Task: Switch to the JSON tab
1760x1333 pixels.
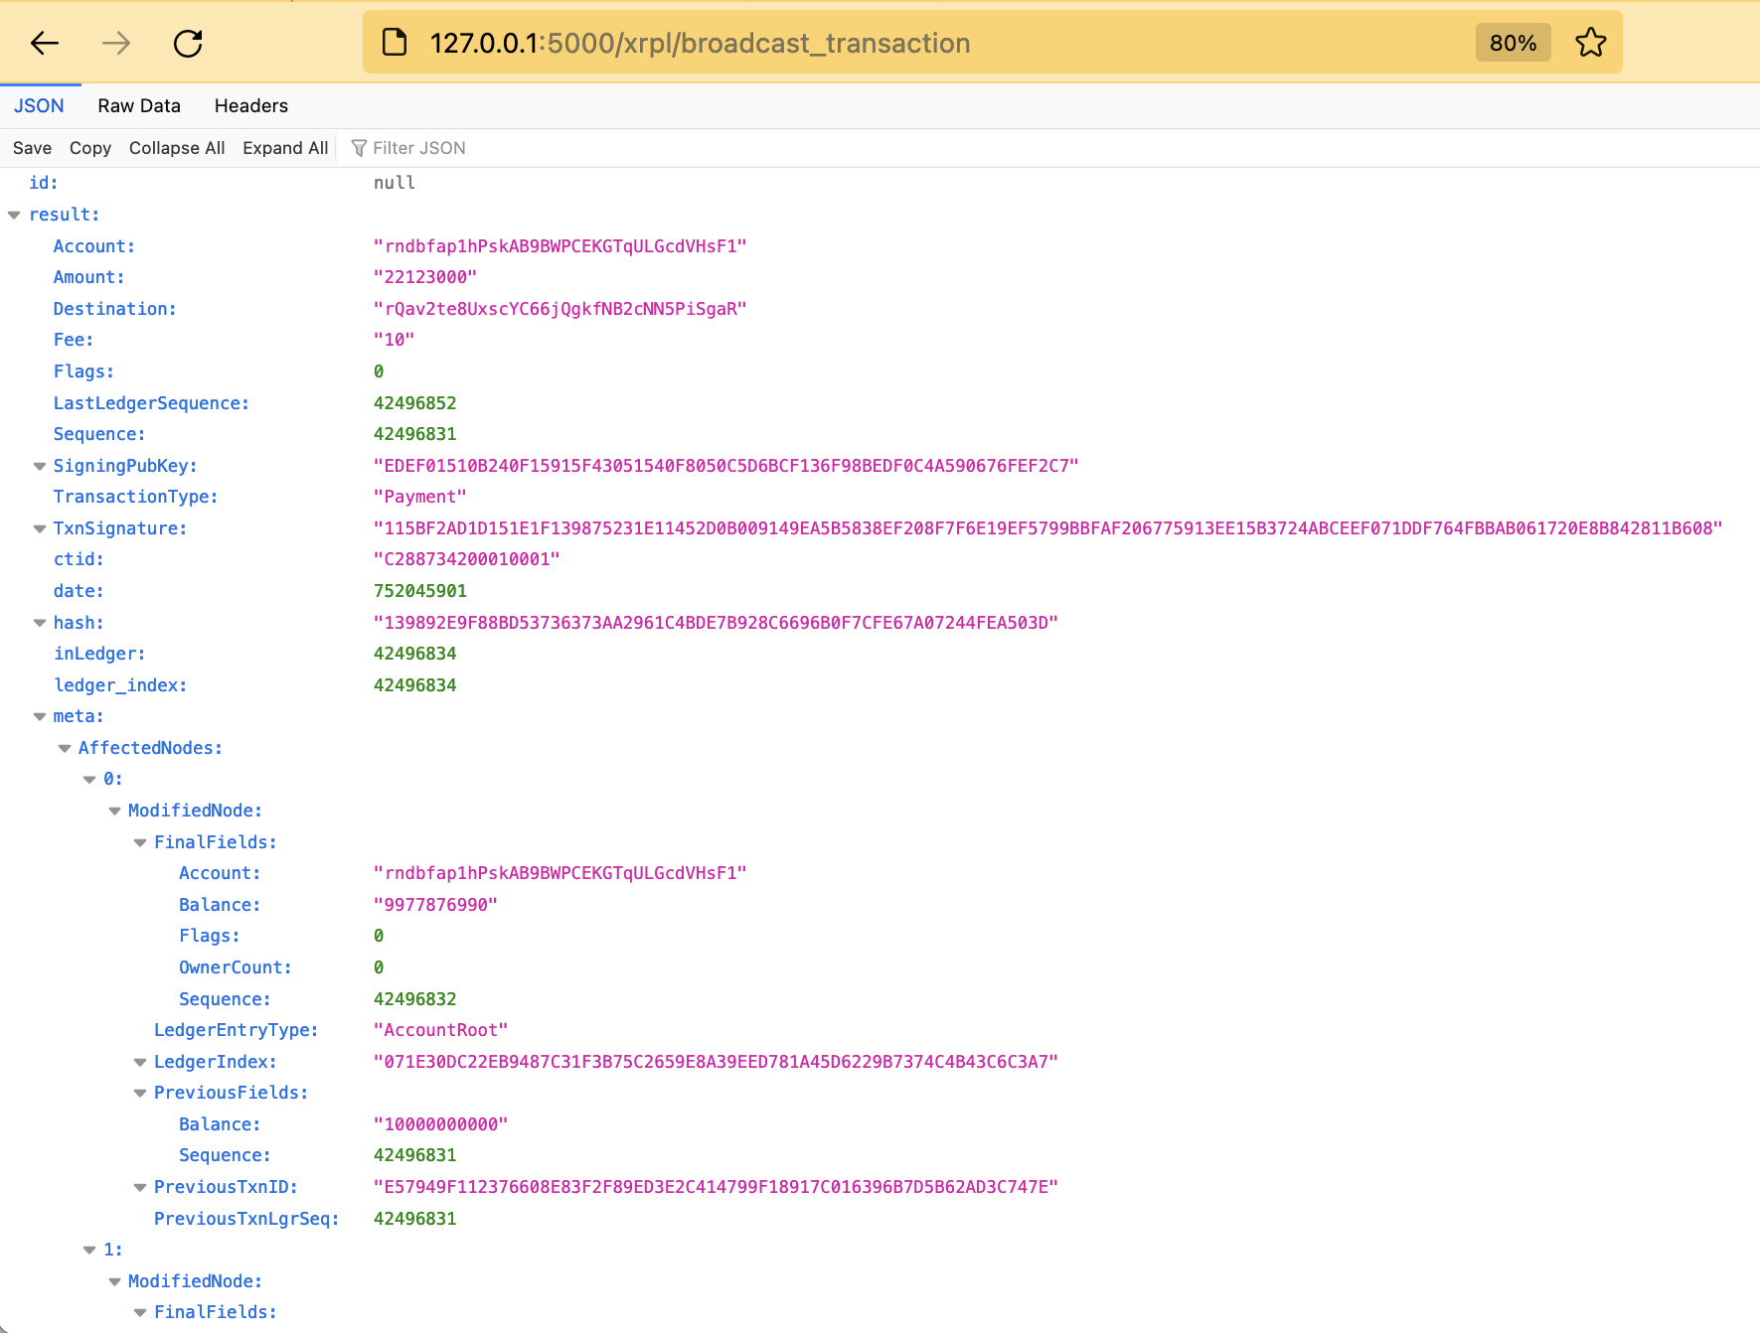Action: [39, 106]
